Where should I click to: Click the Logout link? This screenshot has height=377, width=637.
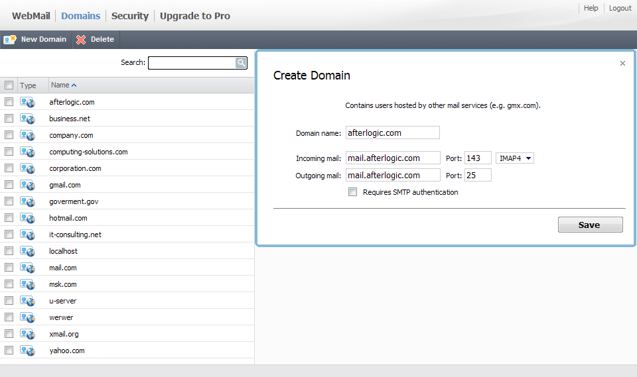[x=620, y=9]
